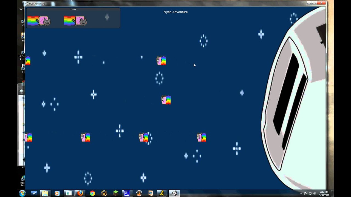The image size is (351, 197).
Task: Click the second Nyan cat life icon
Action: (75, 21)
